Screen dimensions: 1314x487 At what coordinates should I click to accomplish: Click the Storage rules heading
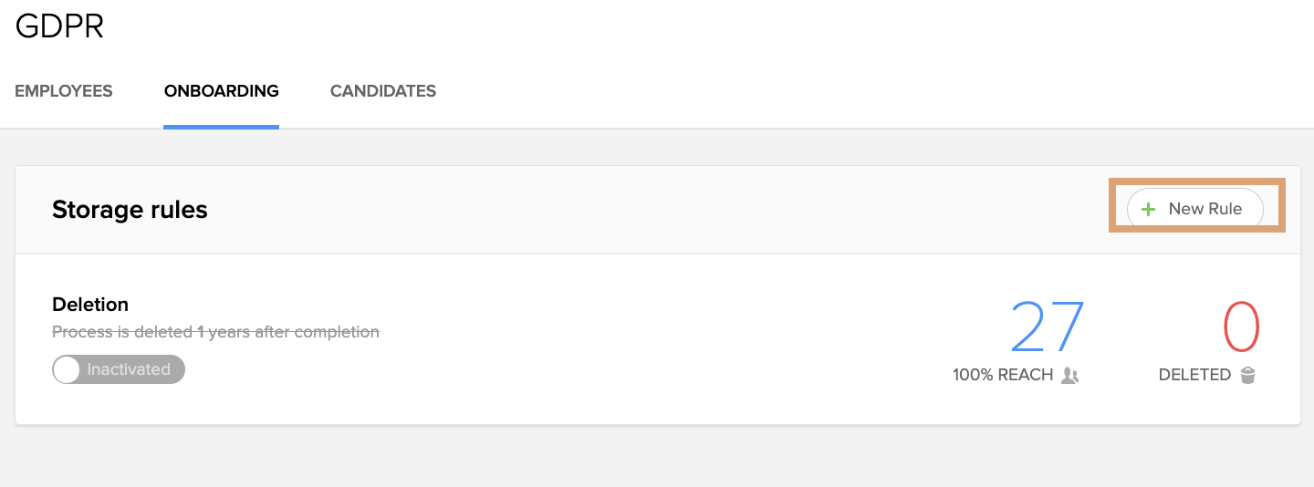(x=130, y=210)
